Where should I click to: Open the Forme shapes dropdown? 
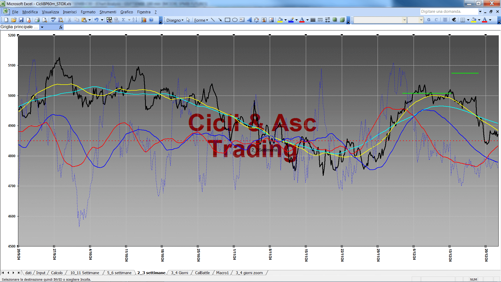(201, 20)
